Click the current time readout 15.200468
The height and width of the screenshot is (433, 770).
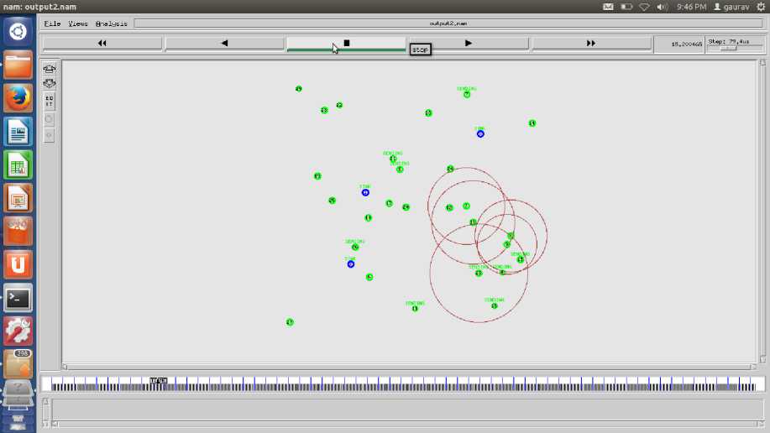coord(686,44)
